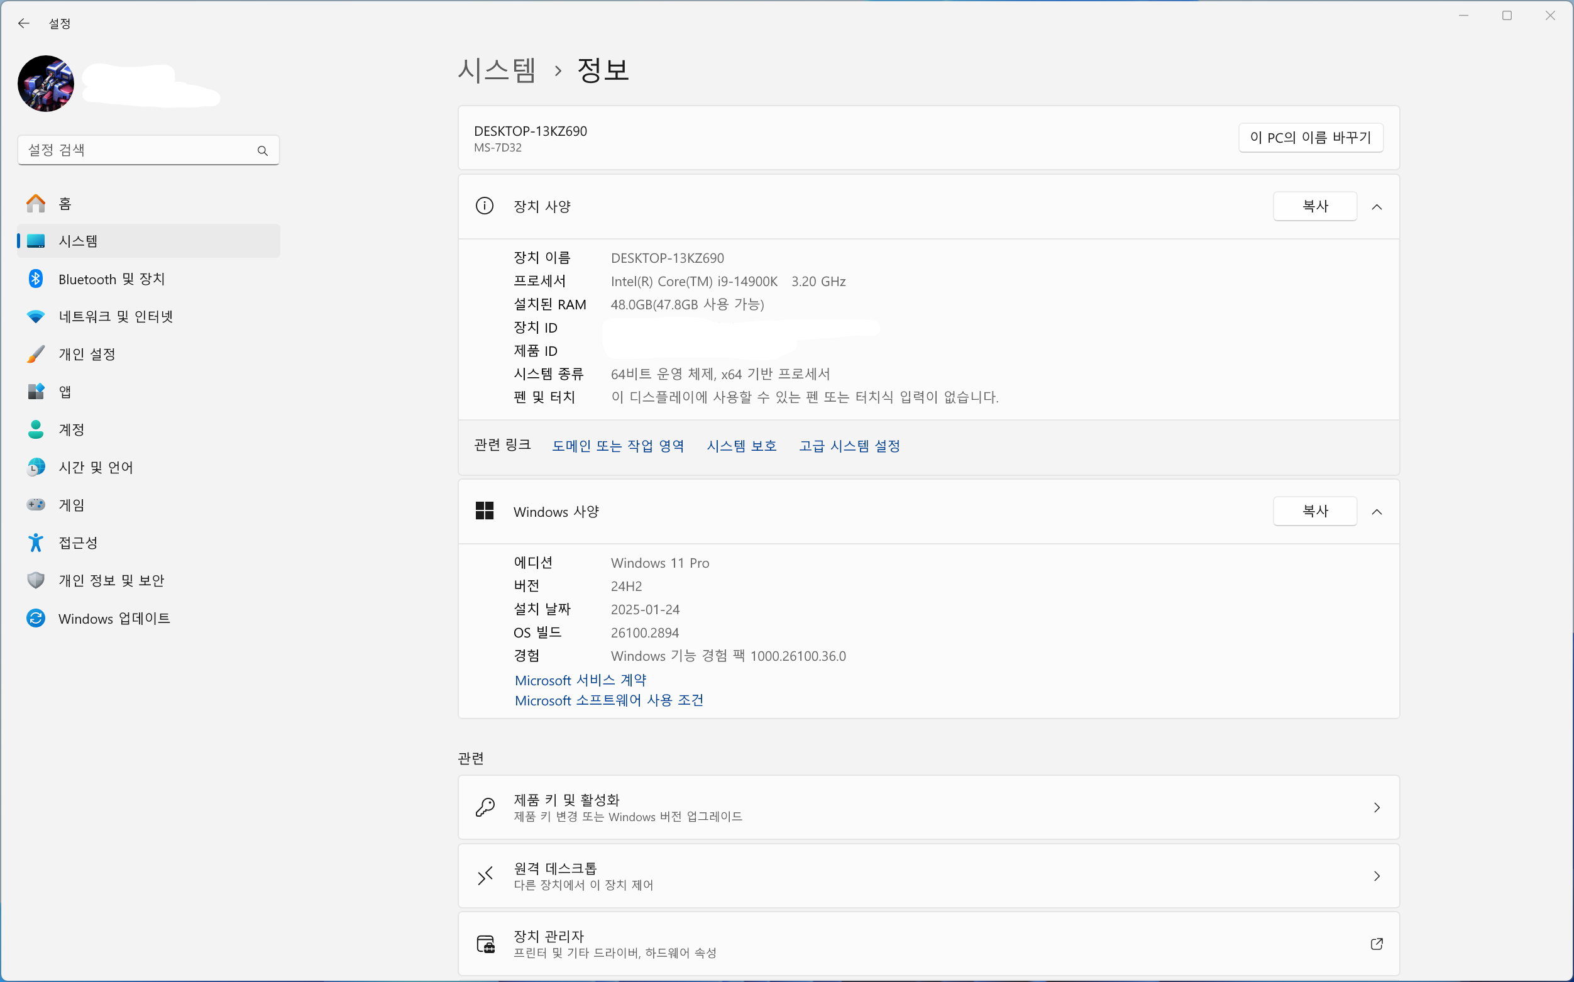
Task: Open the 원격 데스크톱 chevron
Action: (x=1377, y=876)
